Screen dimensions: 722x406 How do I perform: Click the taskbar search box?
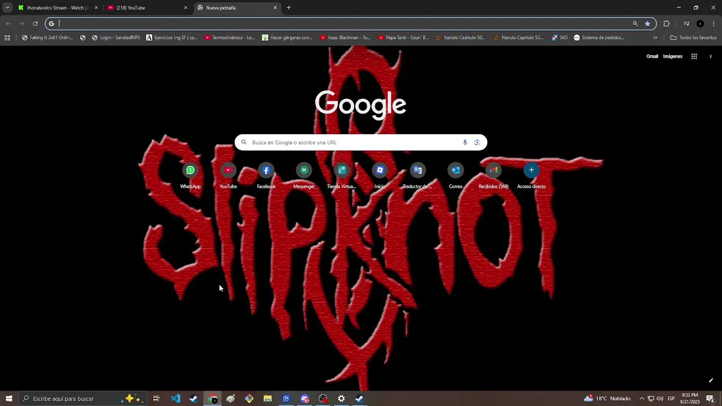tap(82, 399)
